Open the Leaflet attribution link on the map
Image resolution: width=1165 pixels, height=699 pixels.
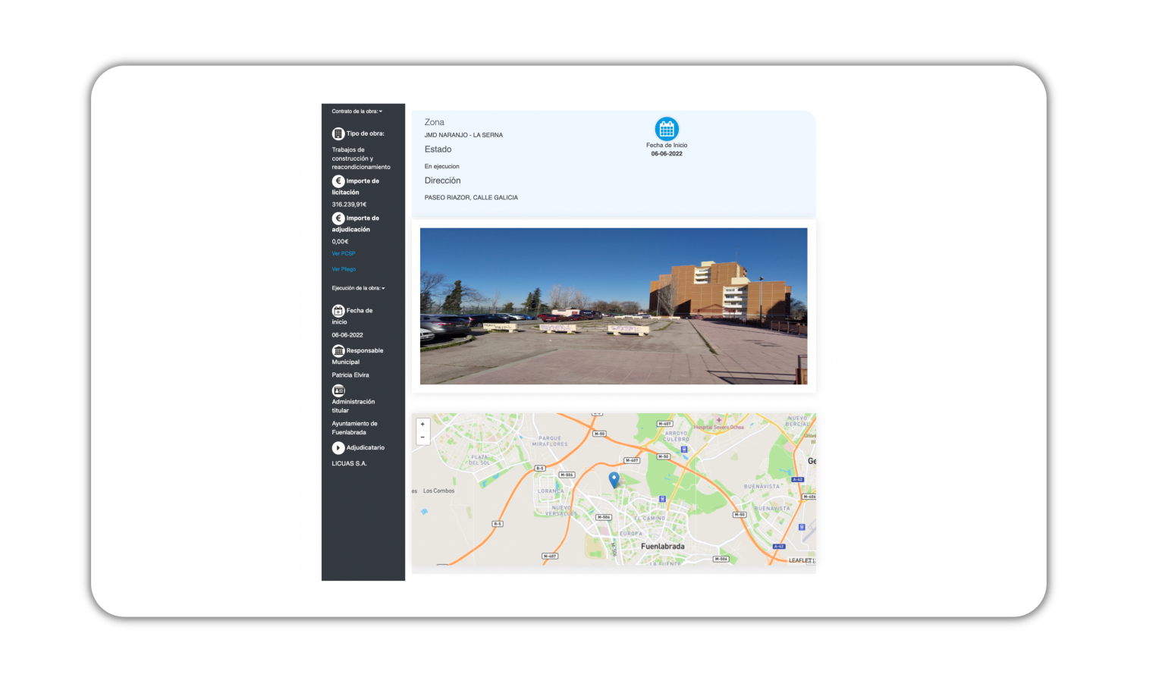click(x=800, y=561)
